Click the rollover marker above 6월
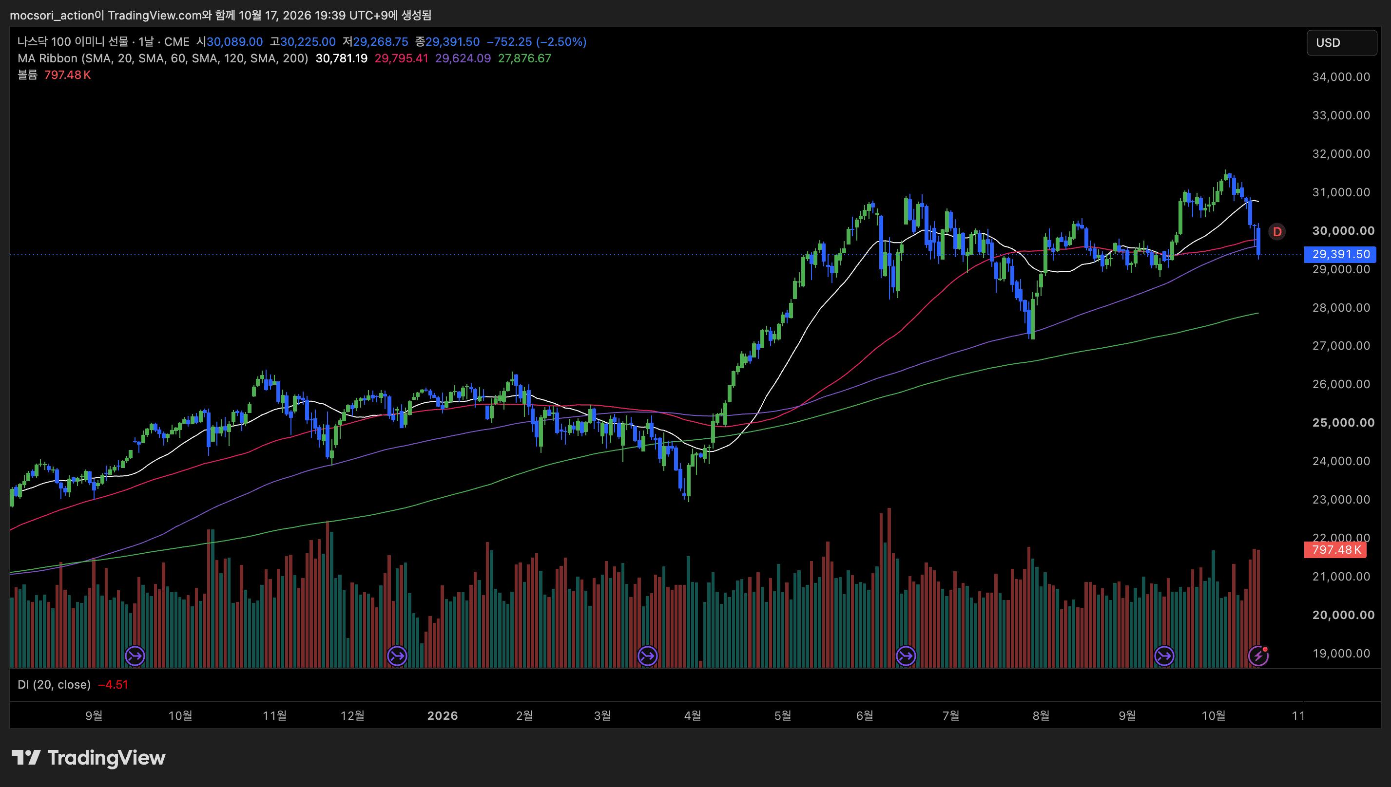The height and width of the screenshot is (787, 1391). pyautogui.click(x=906, y=656)
